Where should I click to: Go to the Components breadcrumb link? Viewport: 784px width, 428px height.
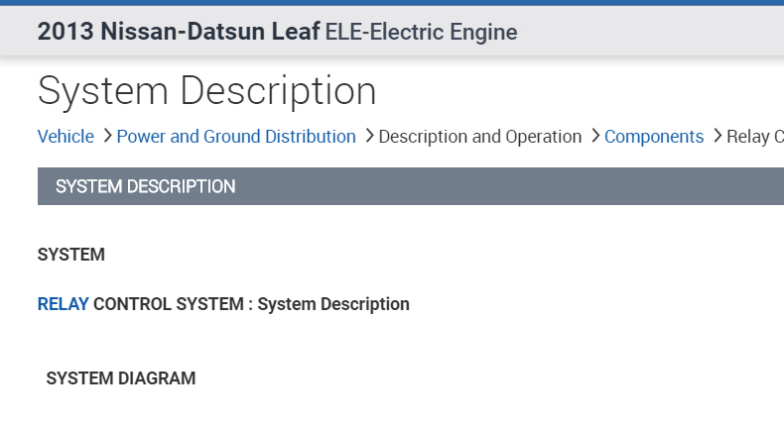[x=654, y=137]
